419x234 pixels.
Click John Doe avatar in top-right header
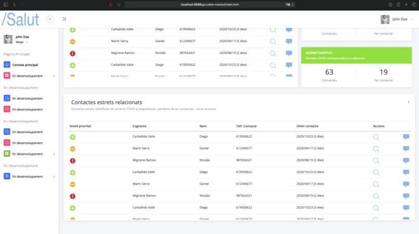385,19
